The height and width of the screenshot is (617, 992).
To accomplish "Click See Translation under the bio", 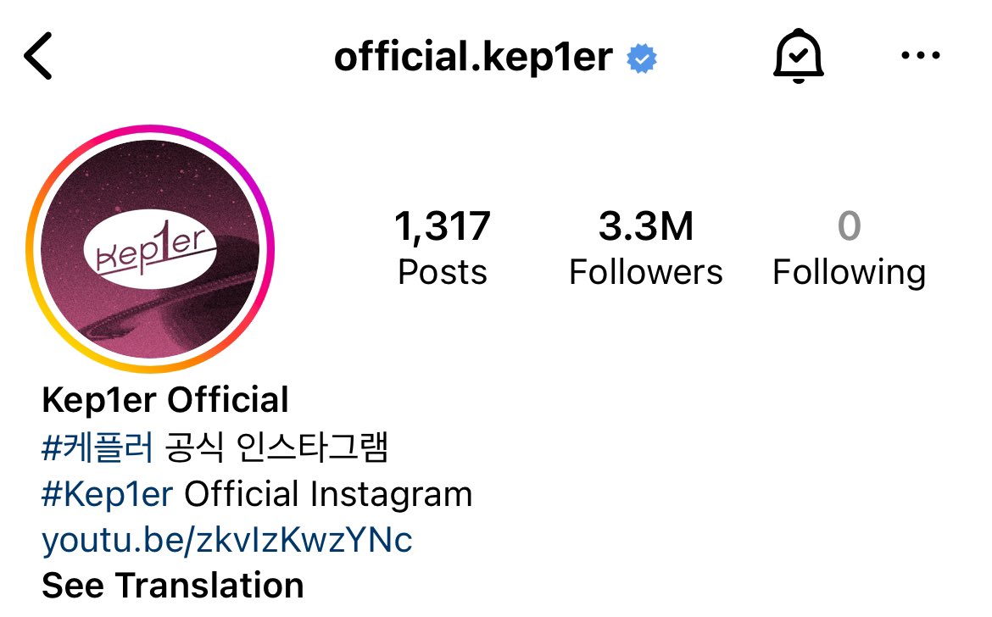I will point(173,586).
